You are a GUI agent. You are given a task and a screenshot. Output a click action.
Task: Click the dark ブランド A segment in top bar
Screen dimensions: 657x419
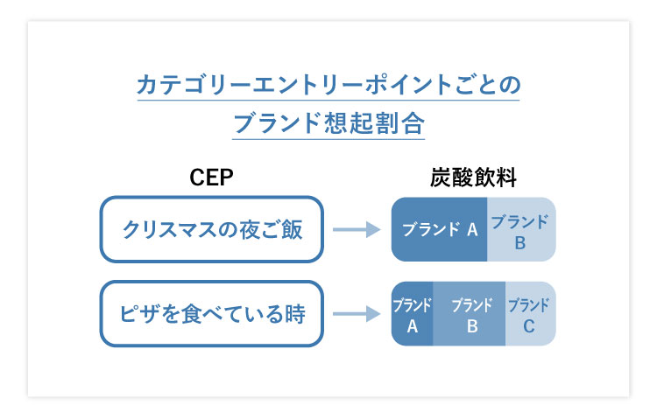pos(439,229)
